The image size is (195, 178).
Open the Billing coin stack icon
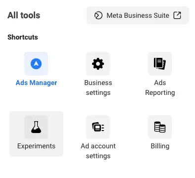point(160,127)
